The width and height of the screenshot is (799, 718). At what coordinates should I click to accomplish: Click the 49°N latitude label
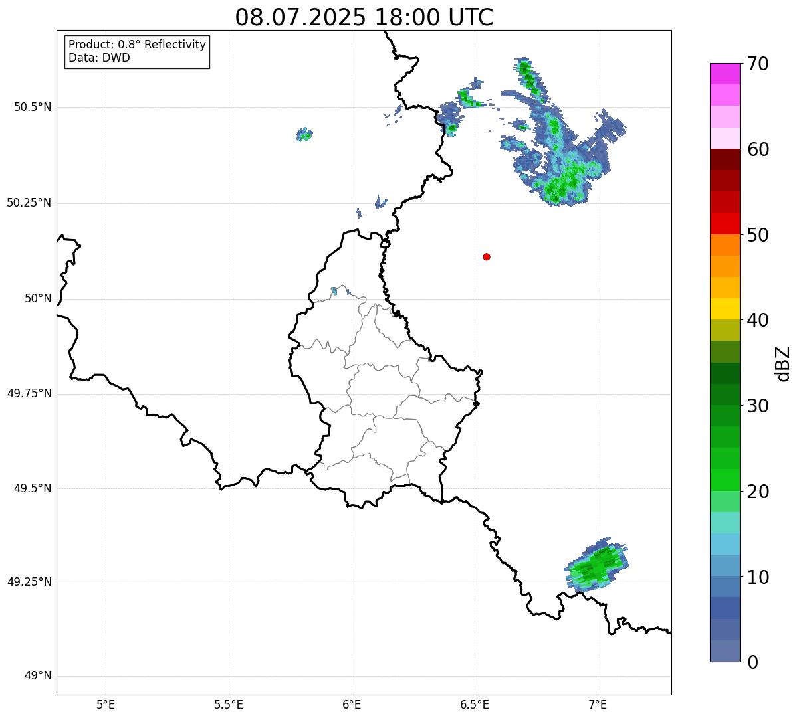pos(38,676)
